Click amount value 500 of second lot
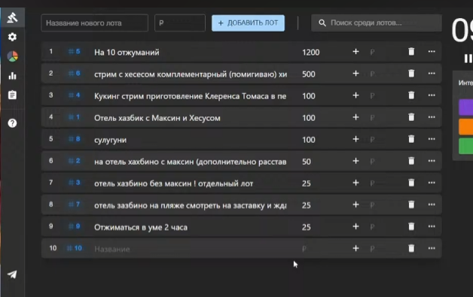473x297 pixels. pyautogui.click(x=309, y=74)
